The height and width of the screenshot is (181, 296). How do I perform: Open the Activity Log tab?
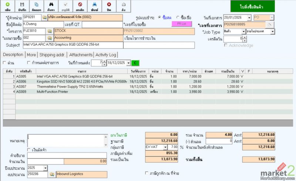(x=106, y=55)
